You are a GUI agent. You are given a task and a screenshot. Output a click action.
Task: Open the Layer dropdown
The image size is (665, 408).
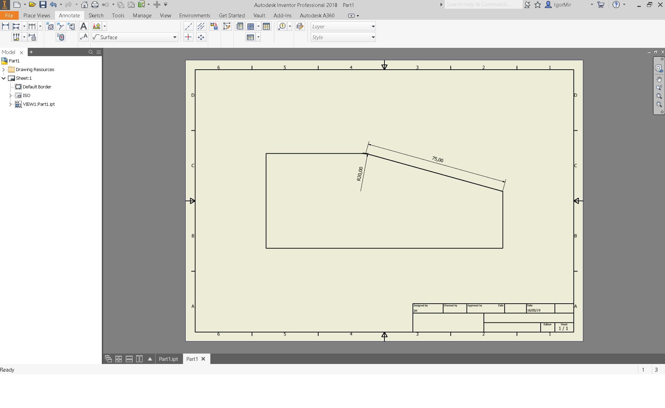click(x=373, y=26)
